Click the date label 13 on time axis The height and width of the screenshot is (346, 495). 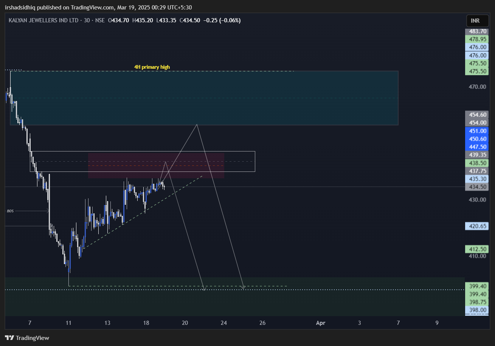point(107,323)
